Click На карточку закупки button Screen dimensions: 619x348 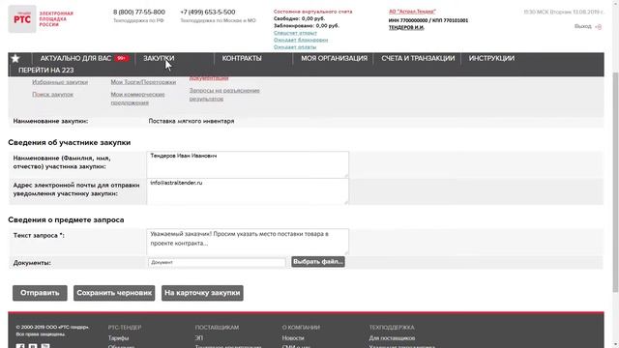point(202,293)
